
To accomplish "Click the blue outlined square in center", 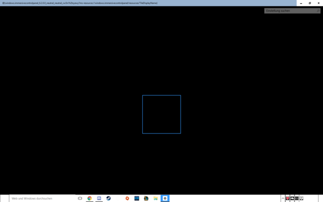I will (x=161, y=114).
